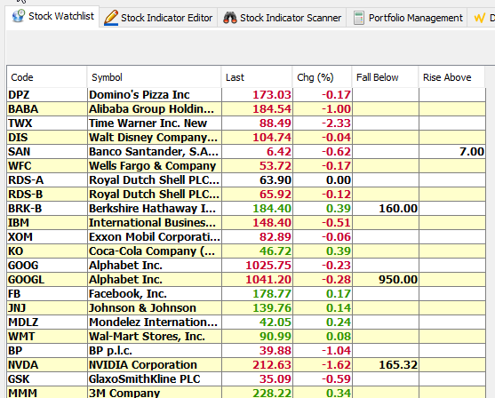The width and height of the screenshot is (495, 398).
Task: Click NVDA Fall Below value 165.32
Action: [386, 364]
